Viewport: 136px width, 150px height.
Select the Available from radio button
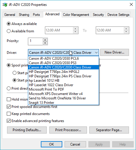point(9,31)
